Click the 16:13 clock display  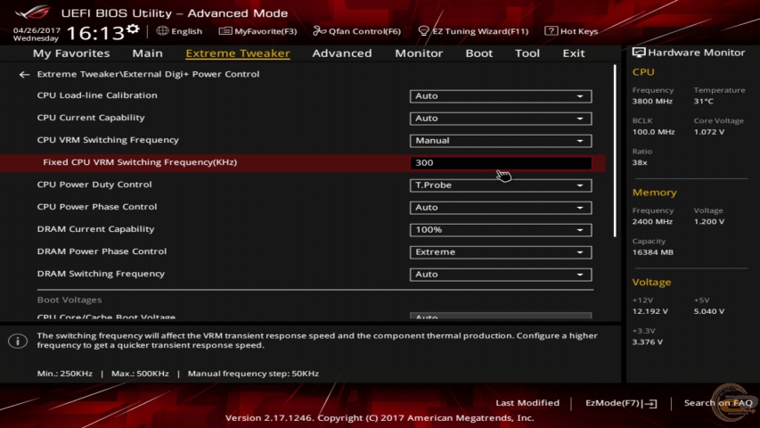pos(95,33)
